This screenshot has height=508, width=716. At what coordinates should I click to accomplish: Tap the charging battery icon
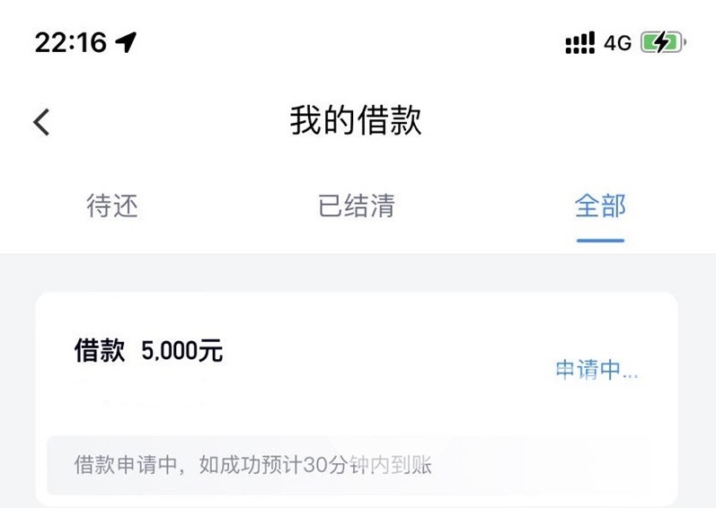[663, 43]
